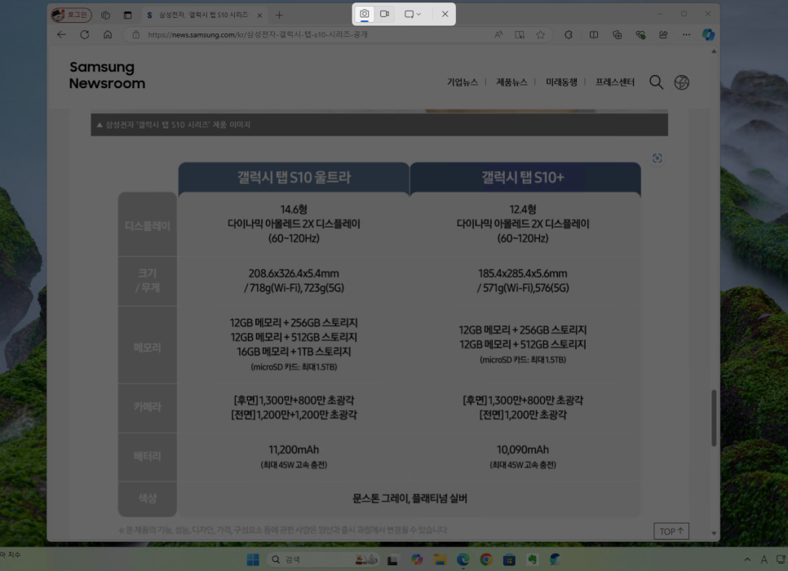Image resolution: width=788 pixels, height=571 pixels.
Task: Add this page to favorites
Action: click(x=540, y=35)
